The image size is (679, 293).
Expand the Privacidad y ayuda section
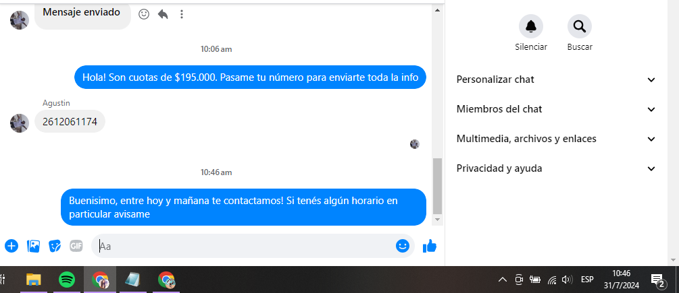556,168
